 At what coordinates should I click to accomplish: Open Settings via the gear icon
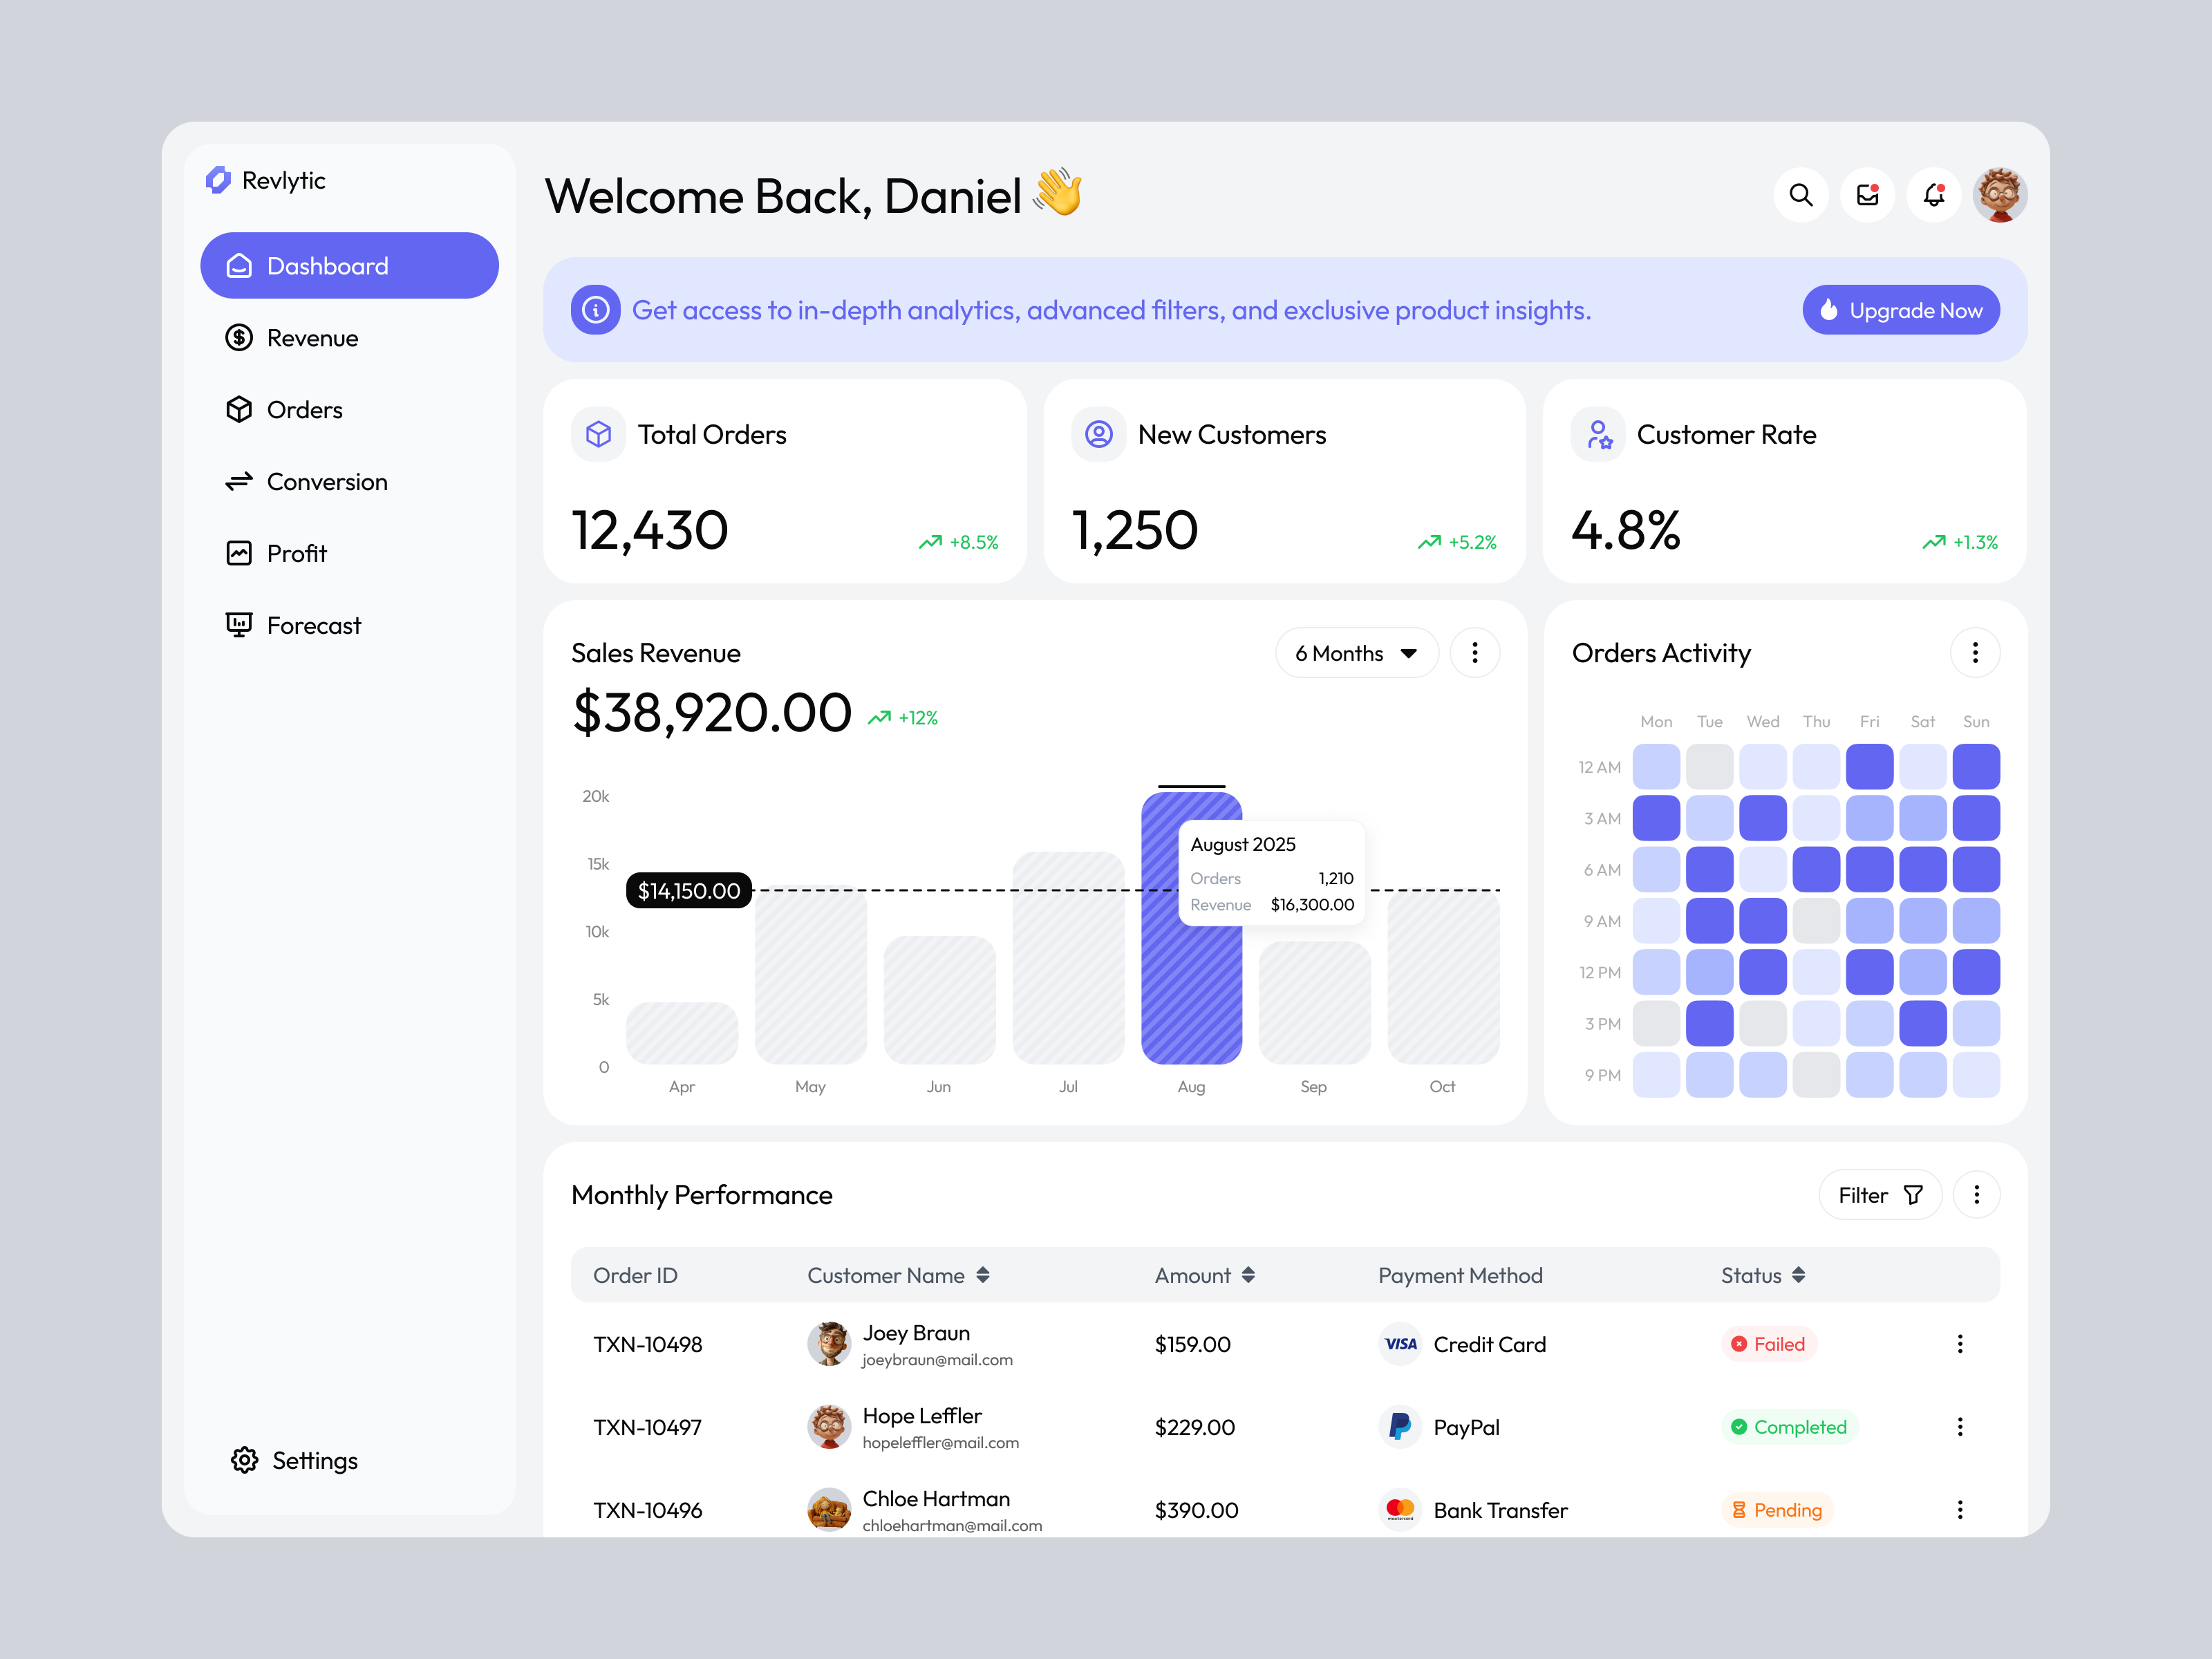click(x=243, y=1460)
